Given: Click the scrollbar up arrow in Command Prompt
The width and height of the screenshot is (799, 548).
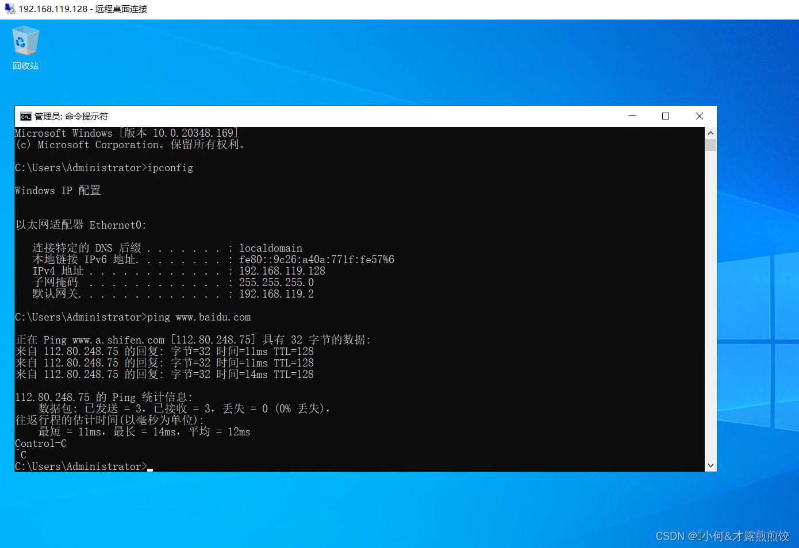Looking at the screenshot, I should [710, 133].
